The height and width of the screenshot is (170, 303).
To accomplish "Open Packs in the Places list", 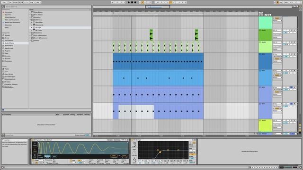I will coord(7,69).
